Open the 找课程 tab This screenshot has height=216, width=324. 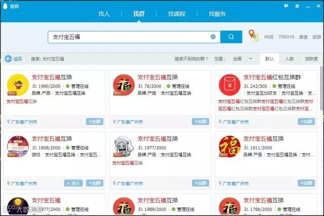(177, 14)
